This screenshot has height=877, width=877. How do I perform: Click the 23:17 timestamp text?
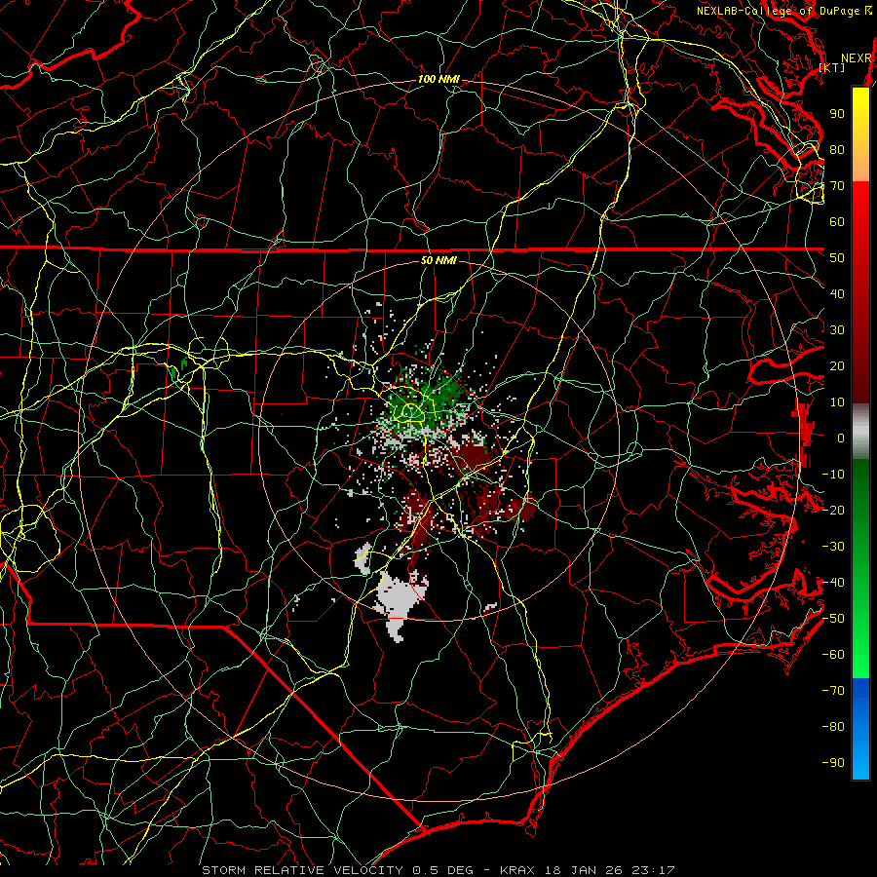(653, 870)
